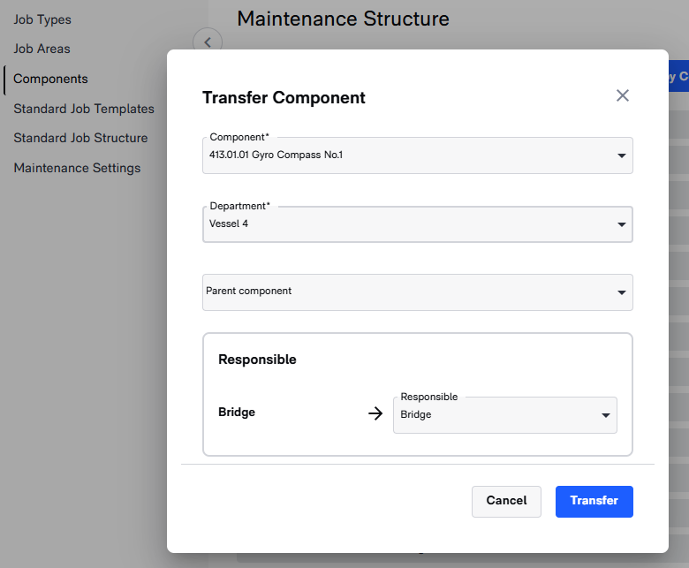Go to Job Types in the sidebar
Image resolution: width=689 pixels, height=568 pixels.
coord(42,19)
